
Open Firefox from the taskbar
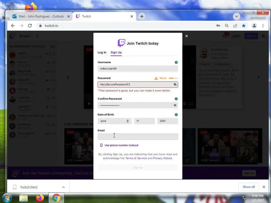(x=40, y=198)
